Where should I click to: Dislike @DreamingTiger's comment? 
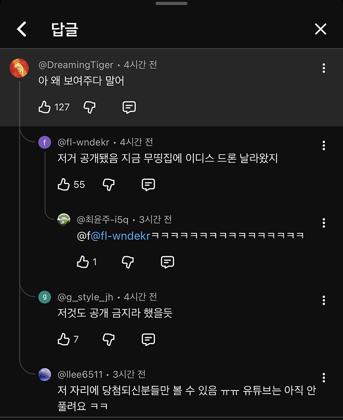[x=89, y=107]
